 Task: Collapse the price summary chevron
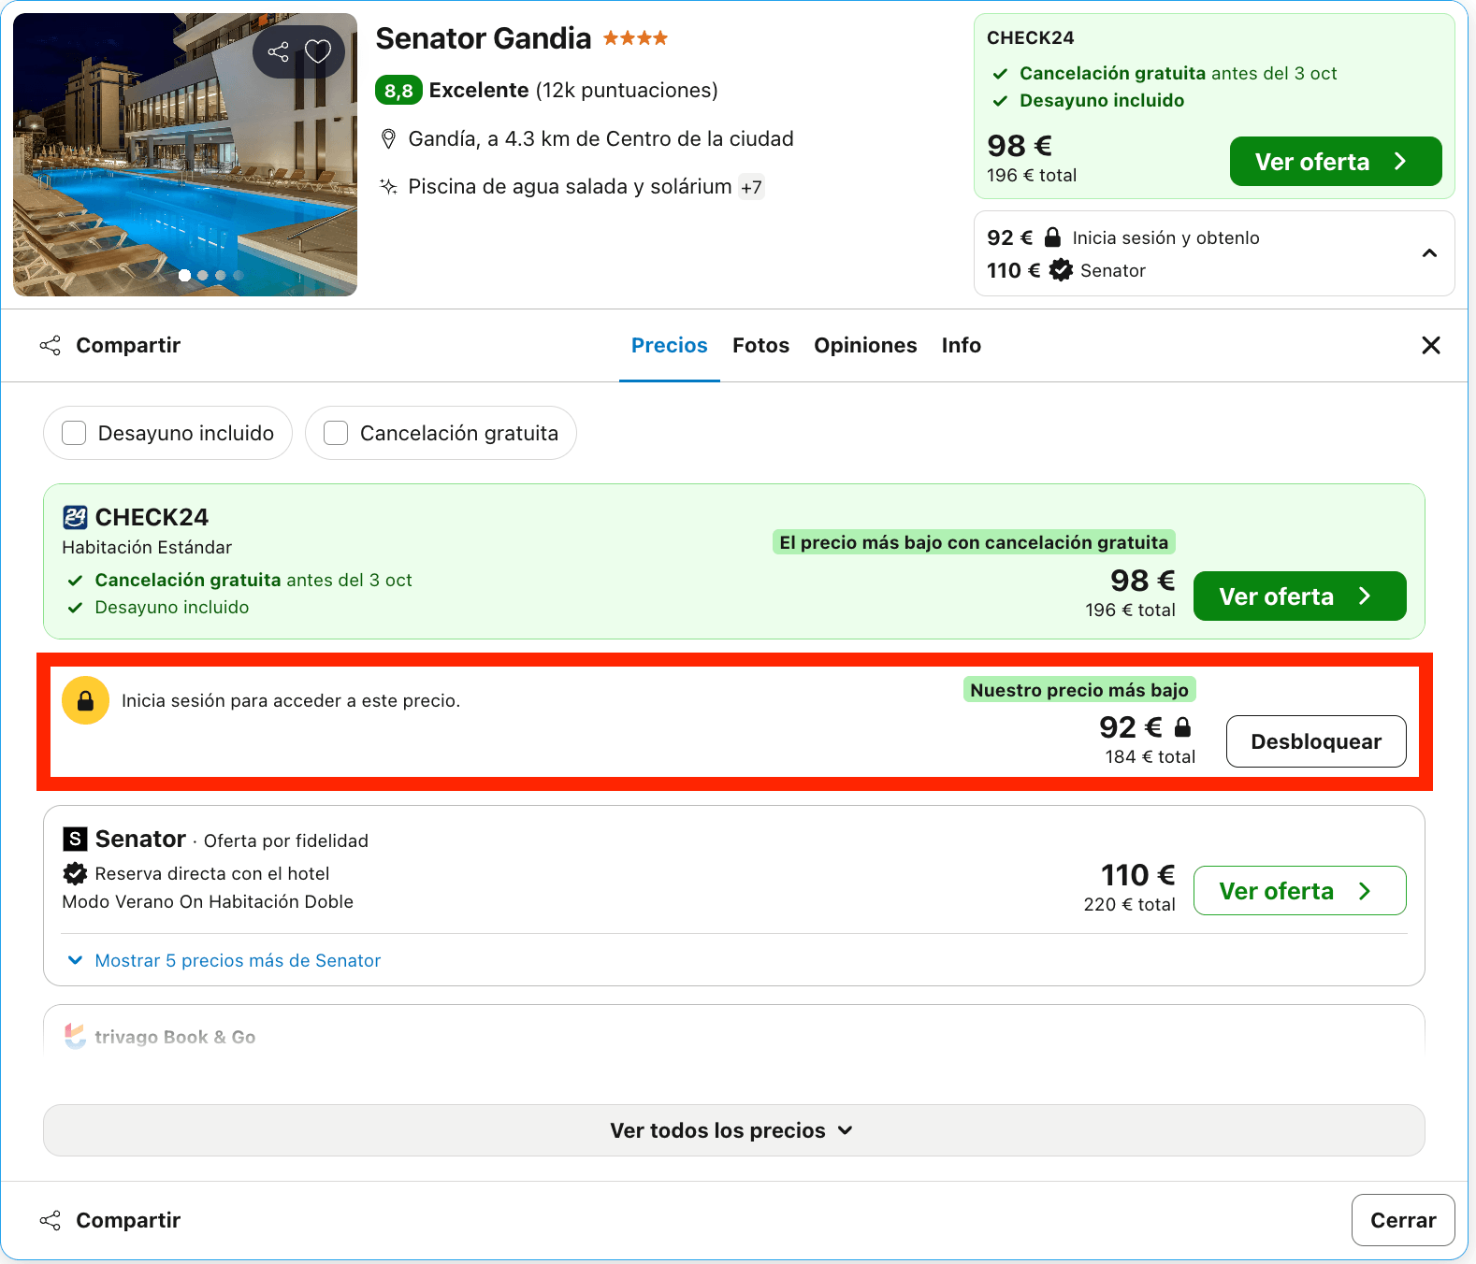tap(1429, 253)
